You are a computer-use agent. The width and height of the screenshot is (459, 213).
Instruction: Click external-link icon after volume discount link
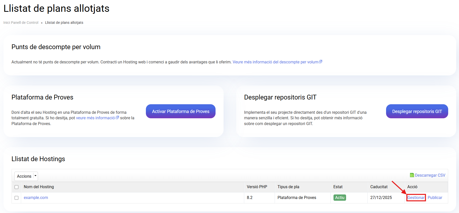point(320,62)
